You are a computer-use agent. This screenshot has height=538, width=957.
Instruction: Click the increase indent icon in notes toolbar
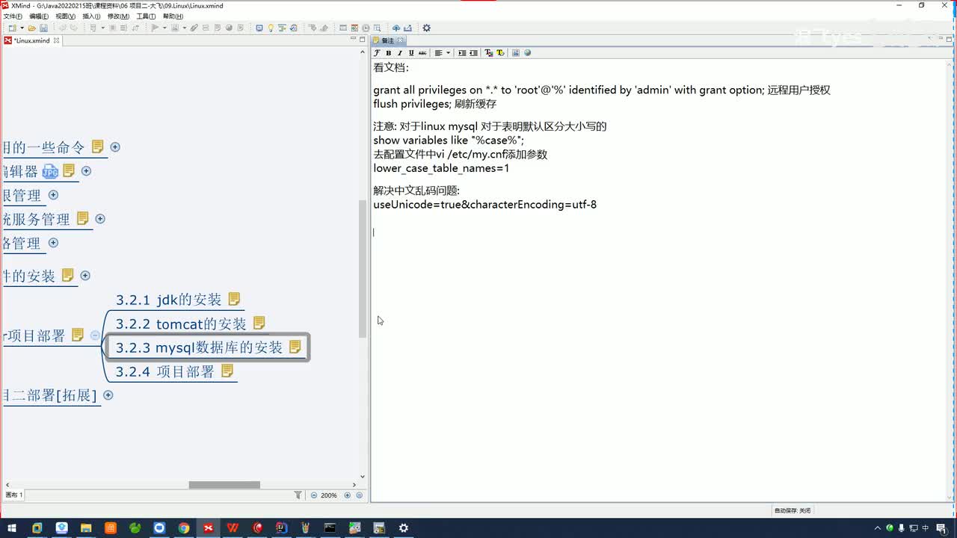coord(462,53)
